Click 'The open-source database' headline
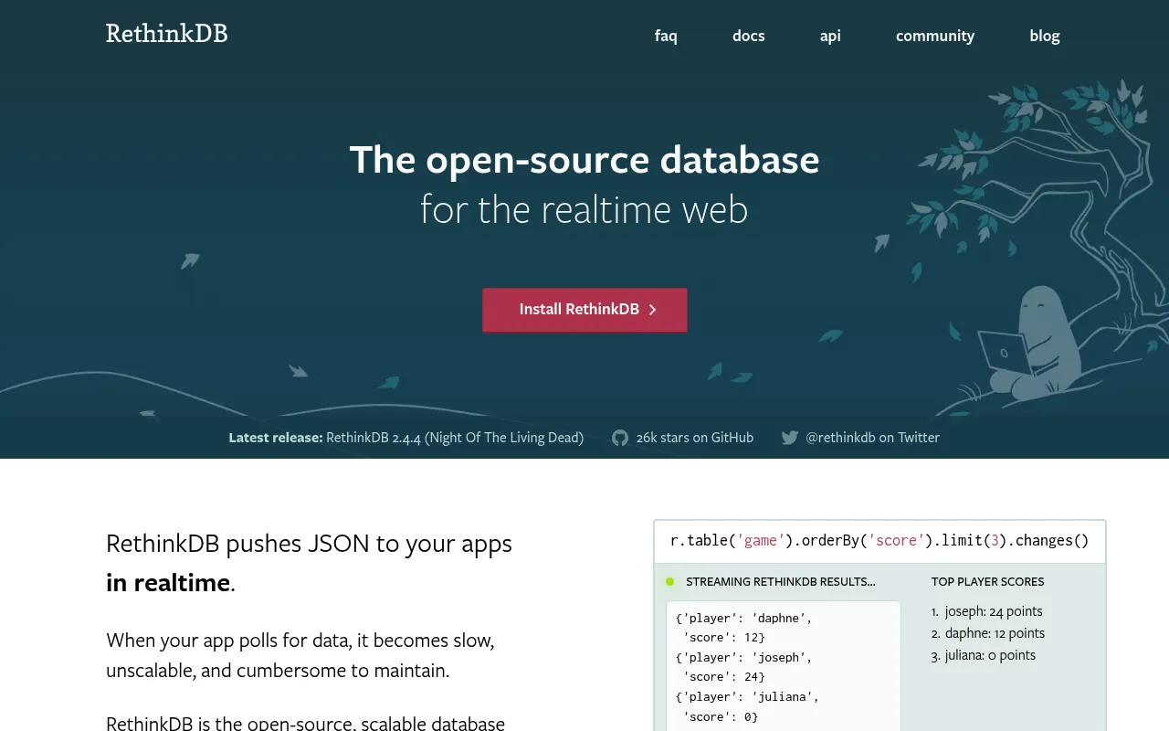Viewport: 1169px width, 731px height. tap(584, 160)
